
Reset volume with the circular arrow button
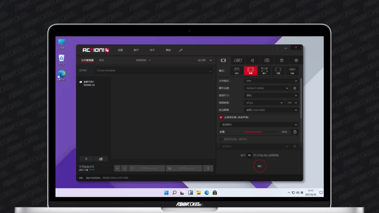tap(295, 132)
